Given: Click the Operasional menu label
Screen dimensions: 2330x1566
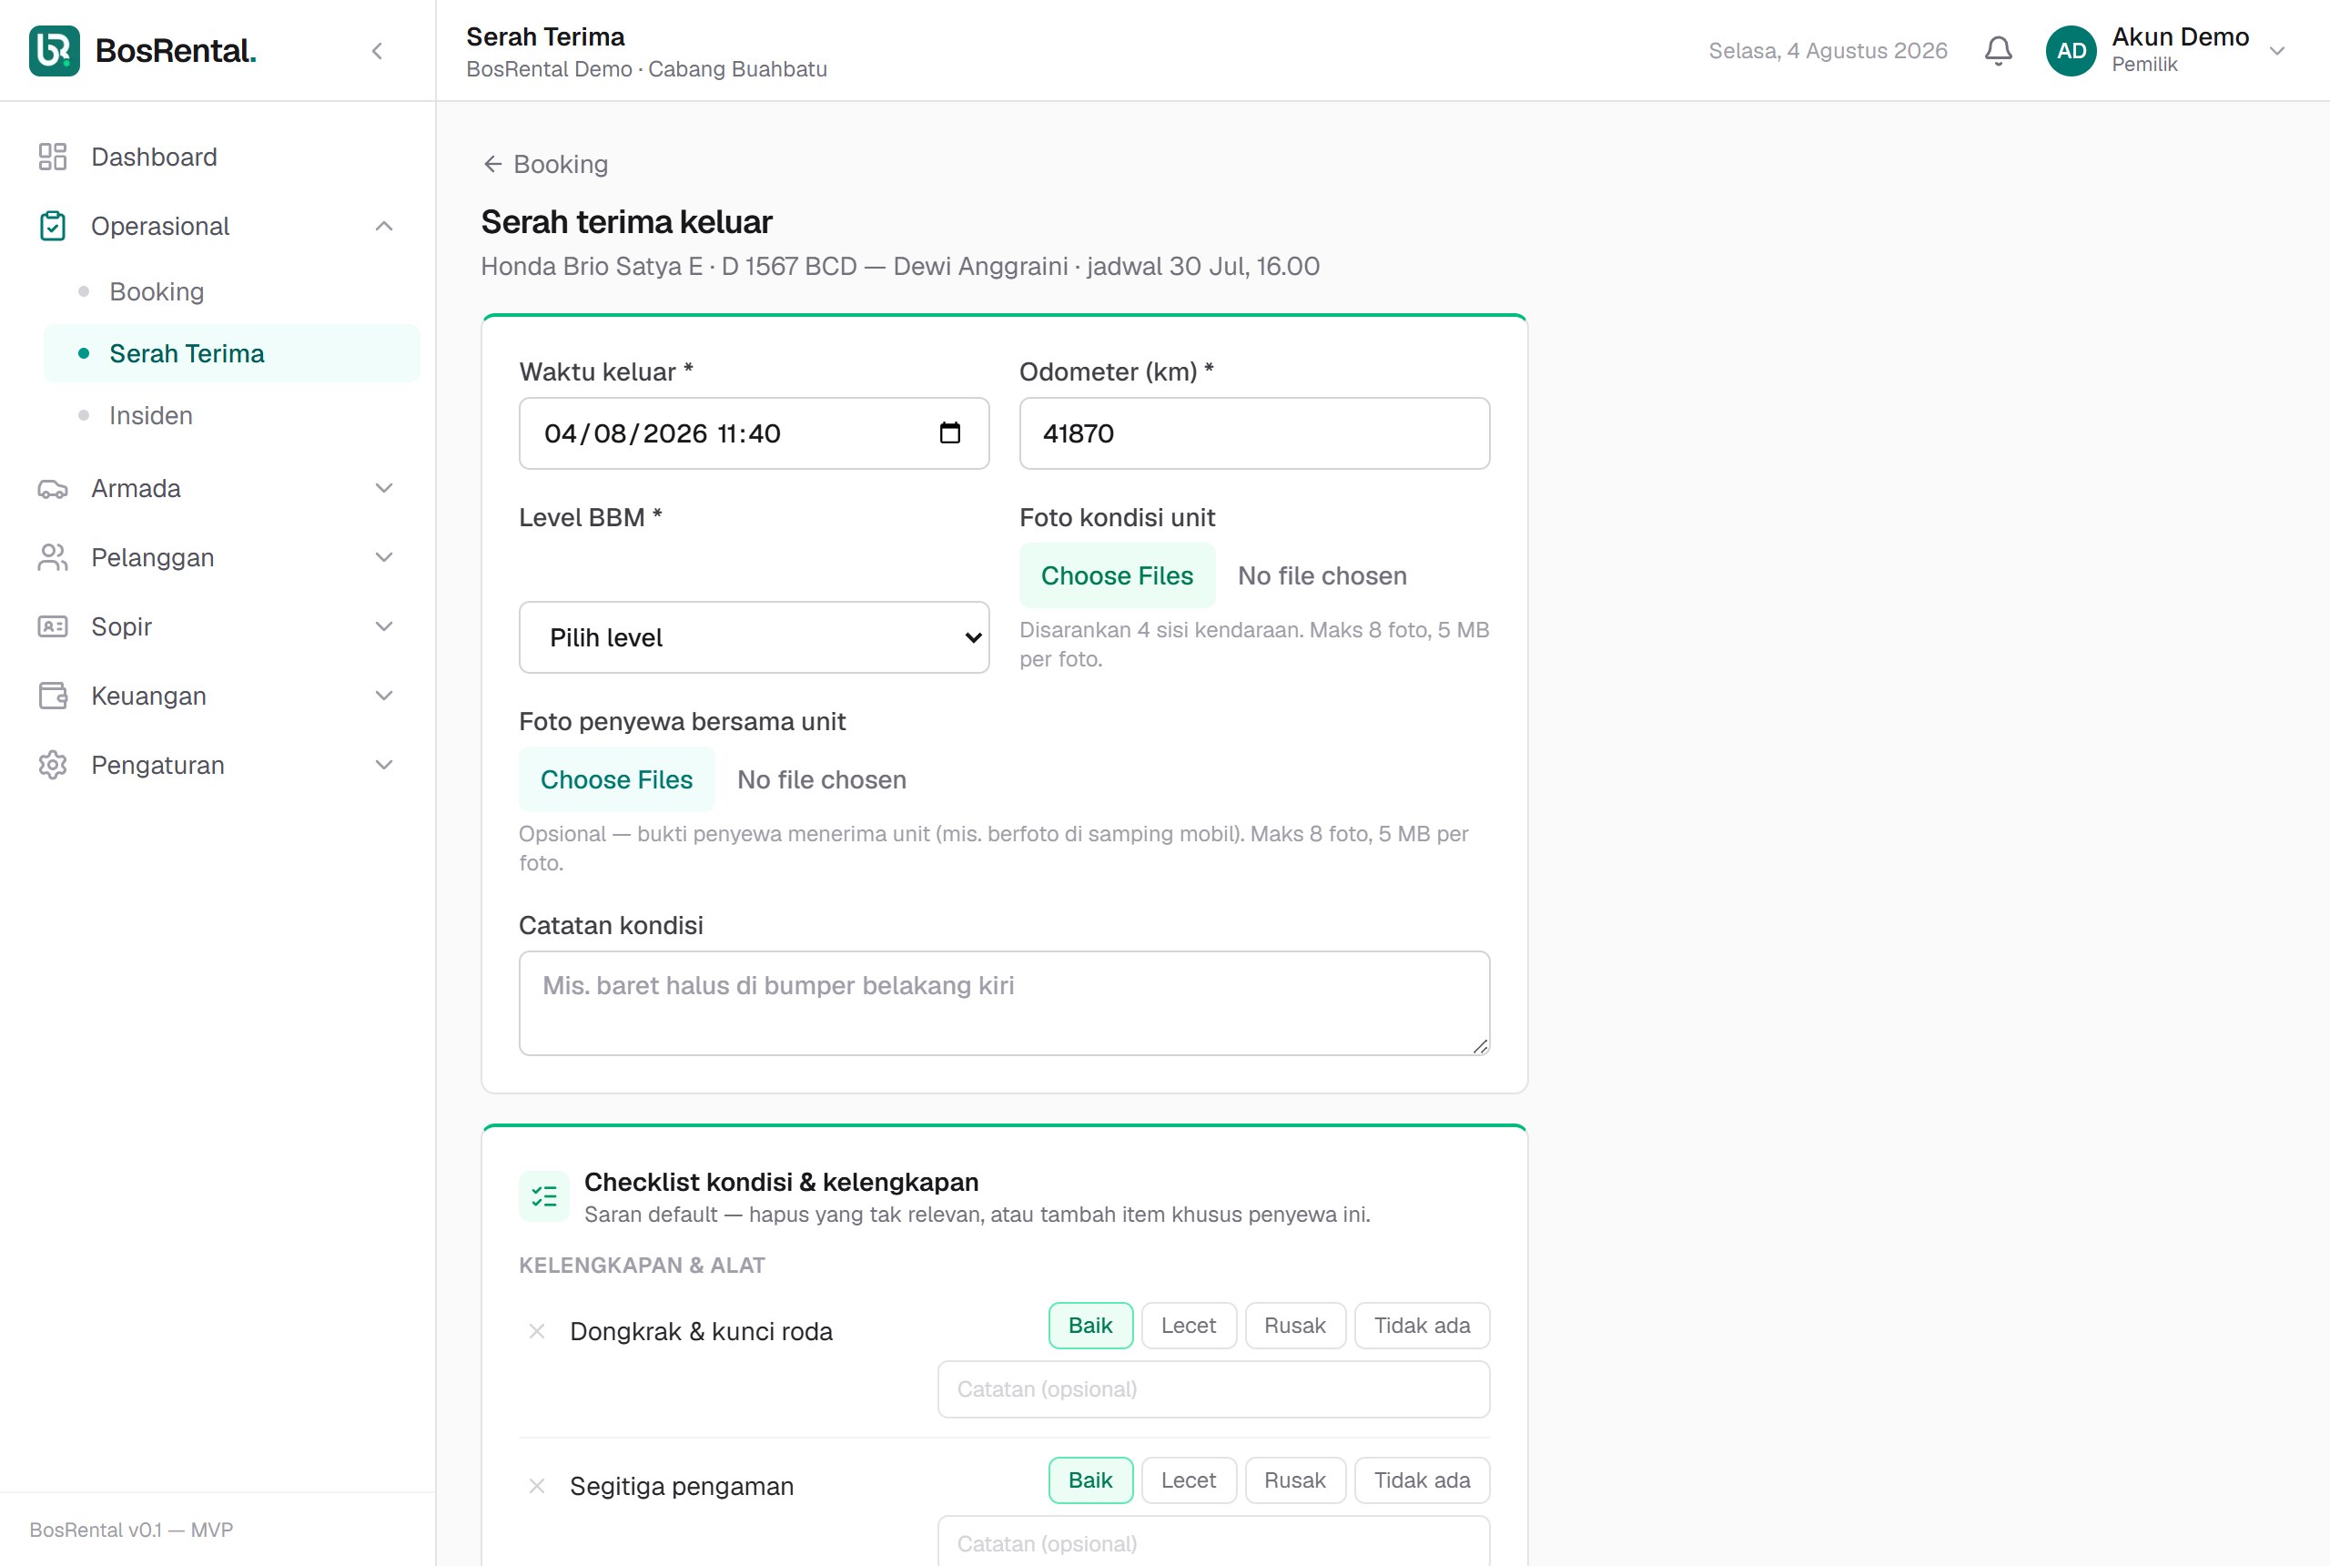Looking at the screenshot, I should tap(159, 227).
